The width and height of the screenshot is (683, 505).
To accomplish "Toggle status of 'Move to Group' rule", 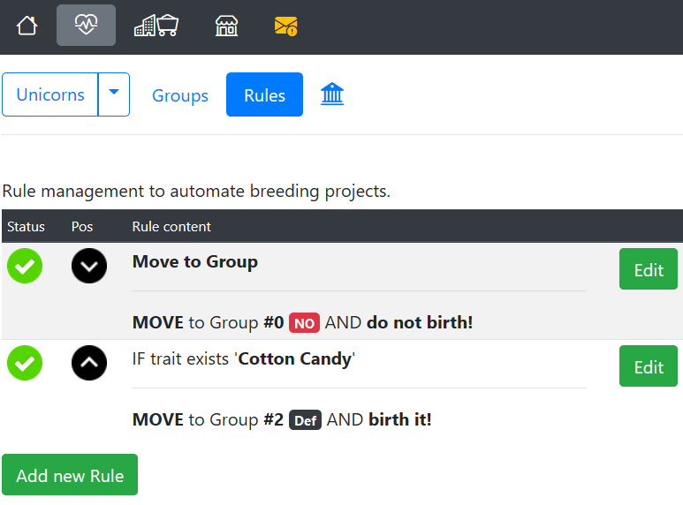I will 25,266.
